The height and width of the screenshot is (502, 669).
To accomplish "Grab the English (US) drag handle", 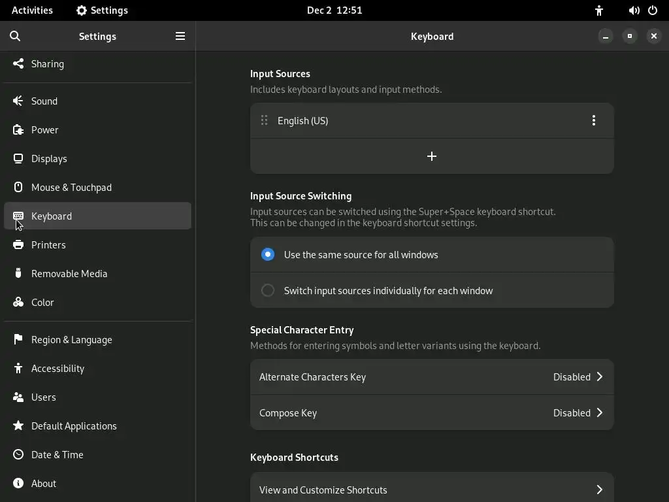I will (264, 120).
